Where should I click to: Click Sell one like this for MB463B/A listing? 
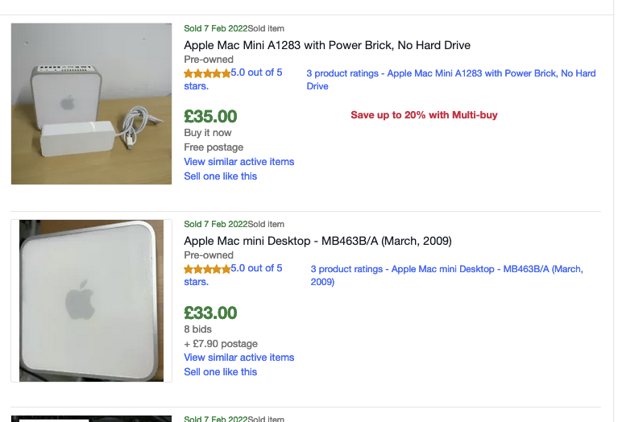click(221, 372)
